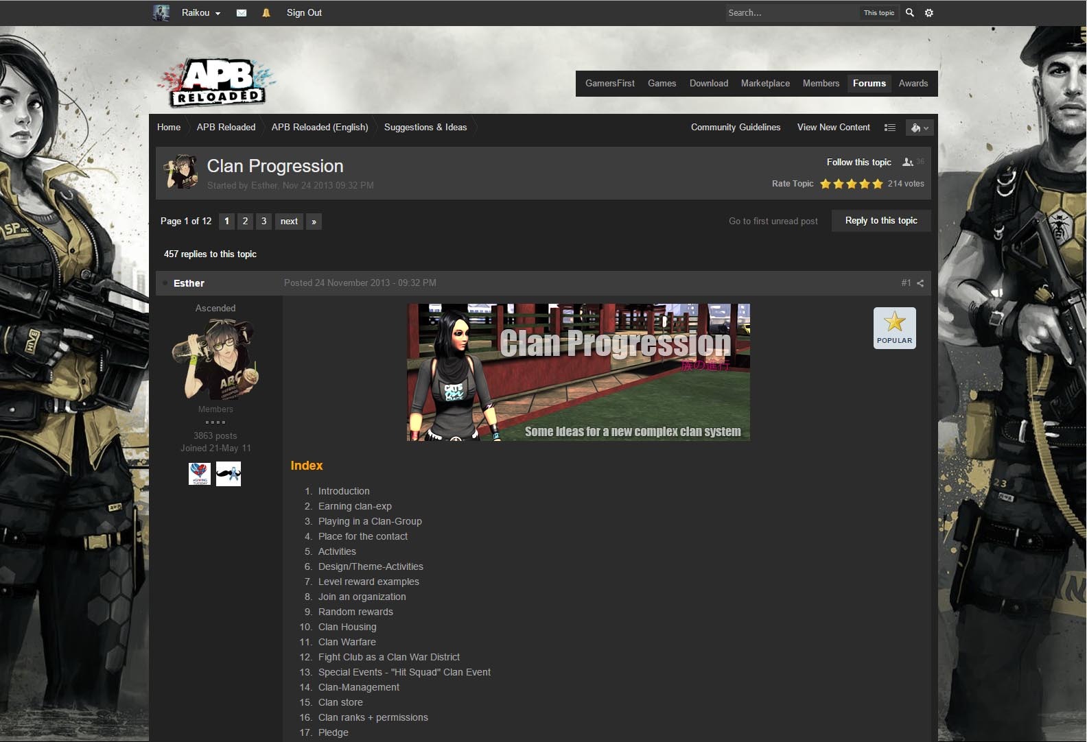Click the search magnifier icon
Screen dimensions: 1087x742
910,12
